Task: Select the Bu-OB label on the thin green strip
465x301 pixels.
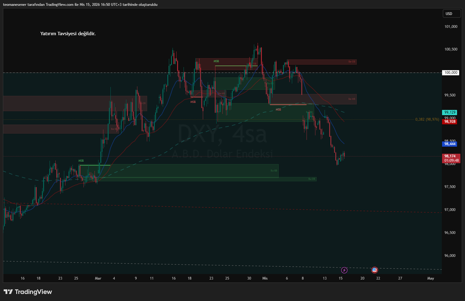Action: [x=312, y=179]
